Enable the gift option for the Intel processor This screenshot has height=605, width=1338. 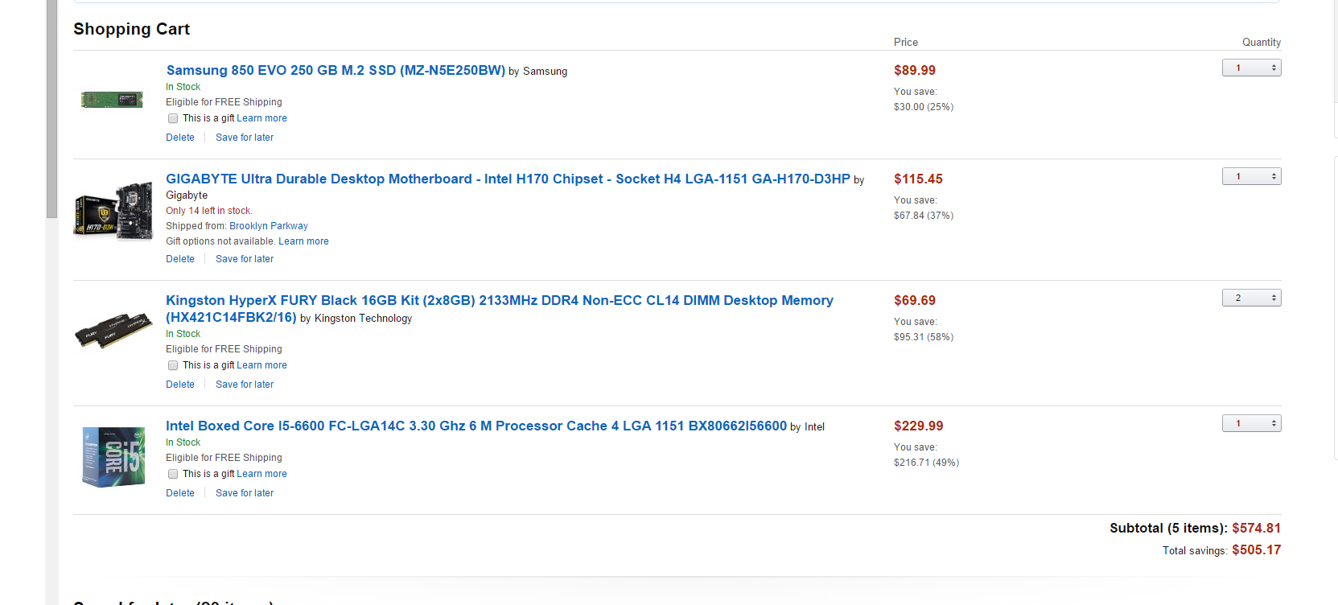coord(173,474)
